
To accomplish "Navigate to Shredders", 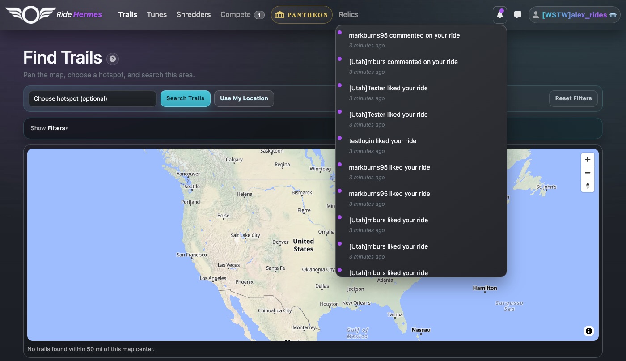I will (193, 14).
